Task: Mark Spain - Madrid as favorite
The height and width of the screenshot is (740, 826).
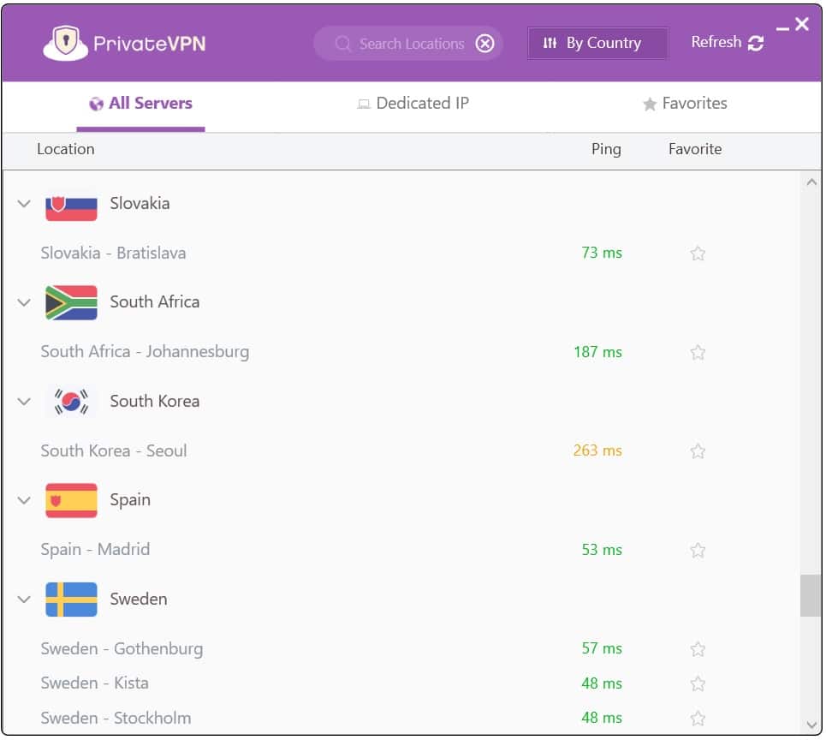Action: click(698, 550)
